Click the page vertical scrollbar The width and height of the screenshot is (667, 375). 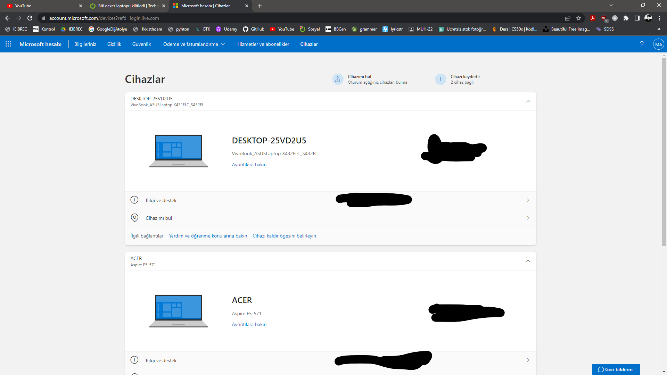[x=664, y=153]
